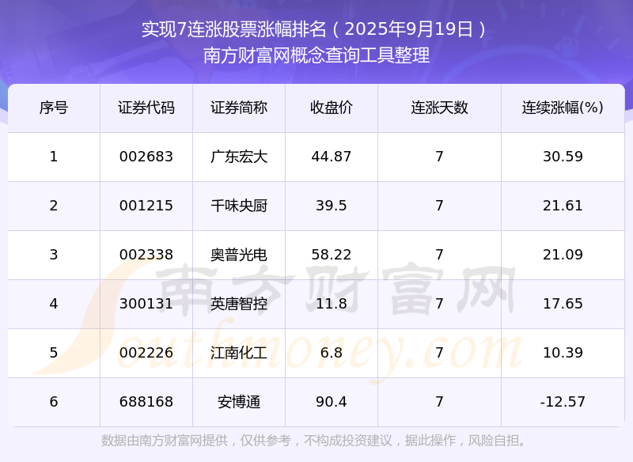Select stock code 001215

146,206
